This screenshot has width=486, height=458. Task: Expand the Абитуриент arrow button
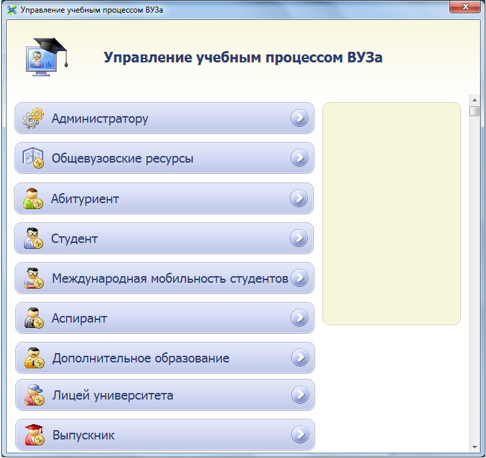click(x=299, y=198)
